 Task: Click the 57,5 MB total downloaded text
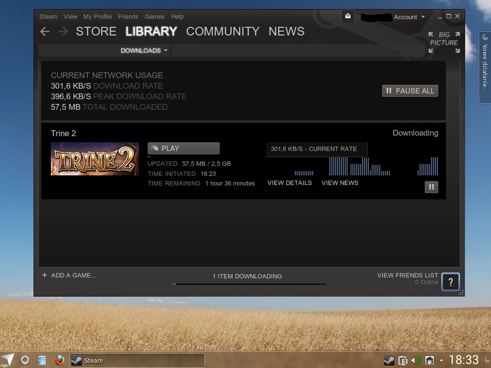(109, 107)
